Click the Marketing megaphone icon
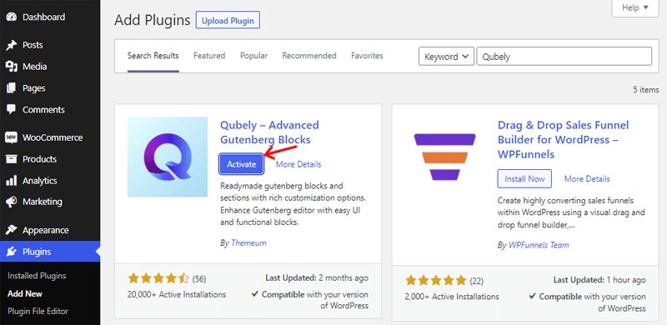The image size is (667, 325). point(12,202)
